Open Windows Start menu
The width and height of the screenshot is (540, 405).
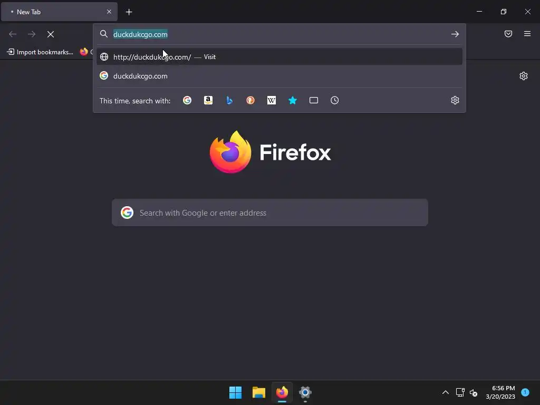[x=236, y=392]
